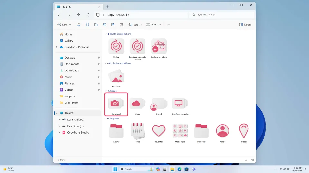Expand CopyTrans Studio tree node
309x173 pixels.
(59, 133)
